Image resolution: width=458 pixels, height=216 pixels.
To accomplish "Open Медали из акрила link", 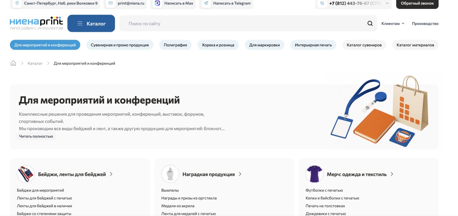I will click(178, 206).
